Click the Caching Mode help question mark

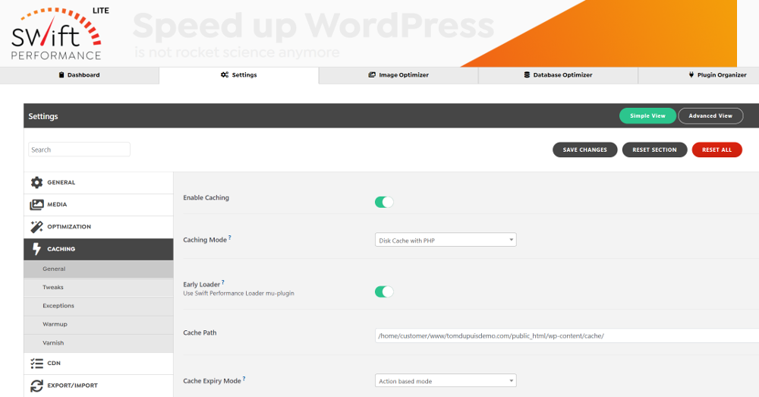230,238
